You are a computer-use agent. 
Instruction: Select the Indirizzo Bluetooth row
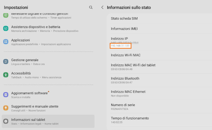tap(161, 80)
